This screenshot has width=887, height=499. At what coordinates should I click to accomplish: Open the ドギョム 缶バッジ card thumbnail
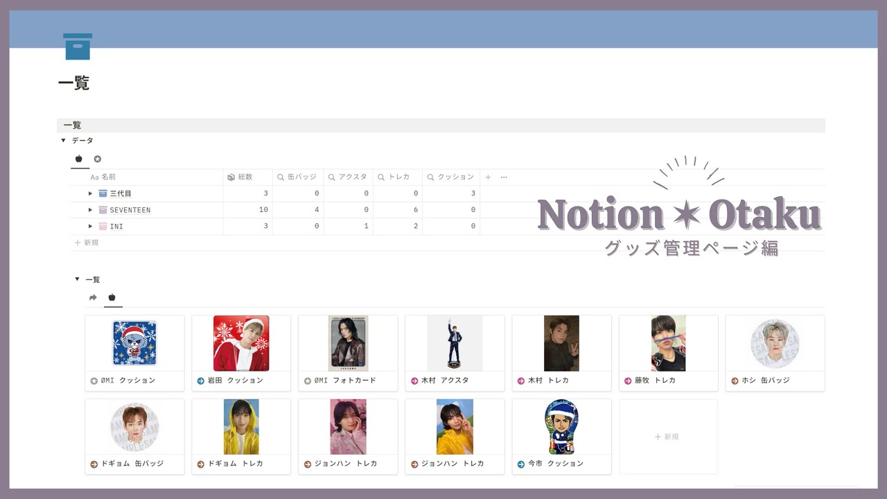[x=134, y=426]
